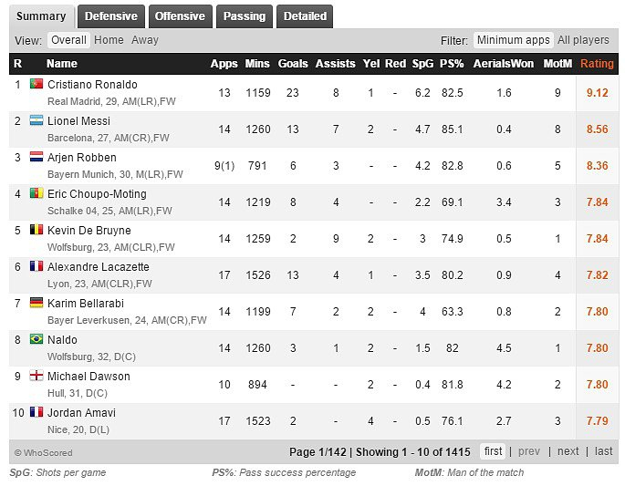Open Arjen Robben's player page
Image resolution: width=625 pixels, height=486 pixels.
point(82,158)
